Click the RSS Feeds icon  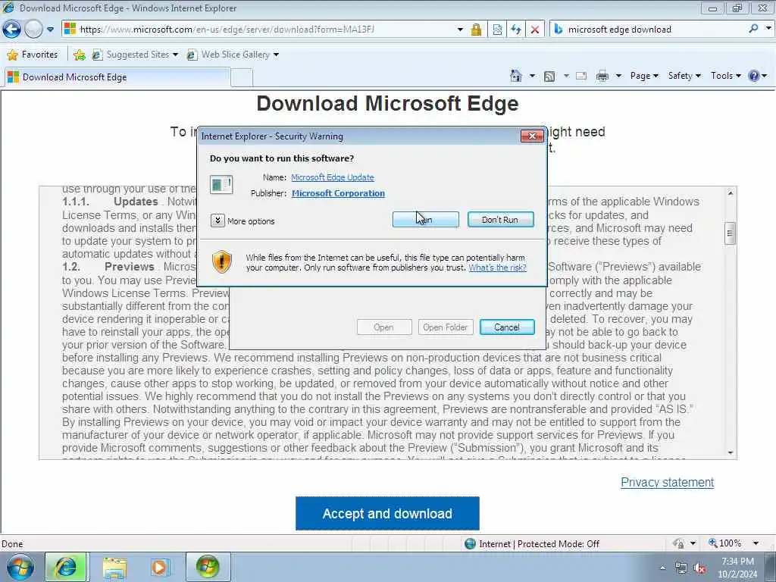coord(549,77)
